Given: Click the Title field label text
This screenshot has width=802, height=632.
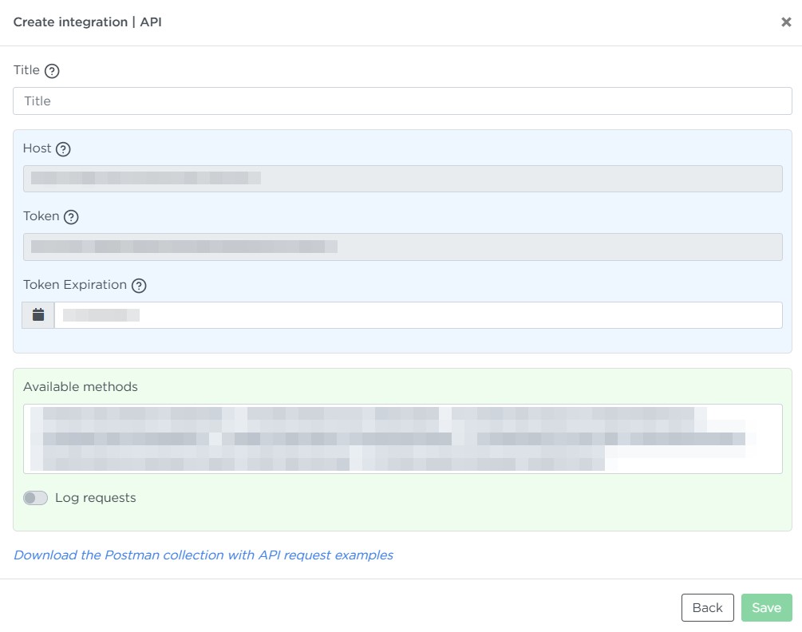Looking at the screenshot, I should 26,70.
